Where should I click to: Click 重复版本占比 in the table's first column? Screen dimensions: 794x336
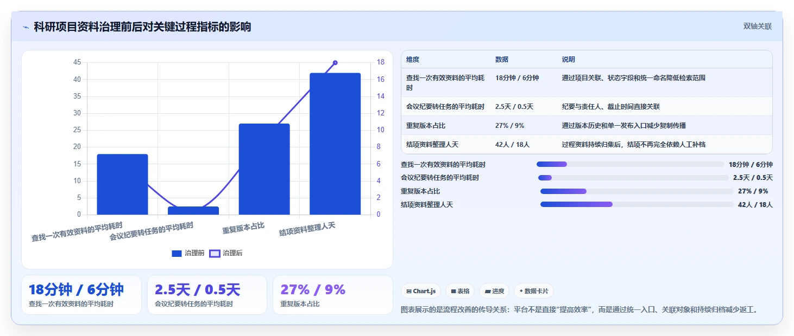pyautogui.click(x=426, y=126)
